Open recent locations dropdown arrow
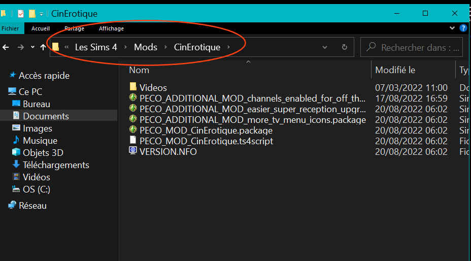Viewport: 471px width, 261px height. click(x=33, y=47)
